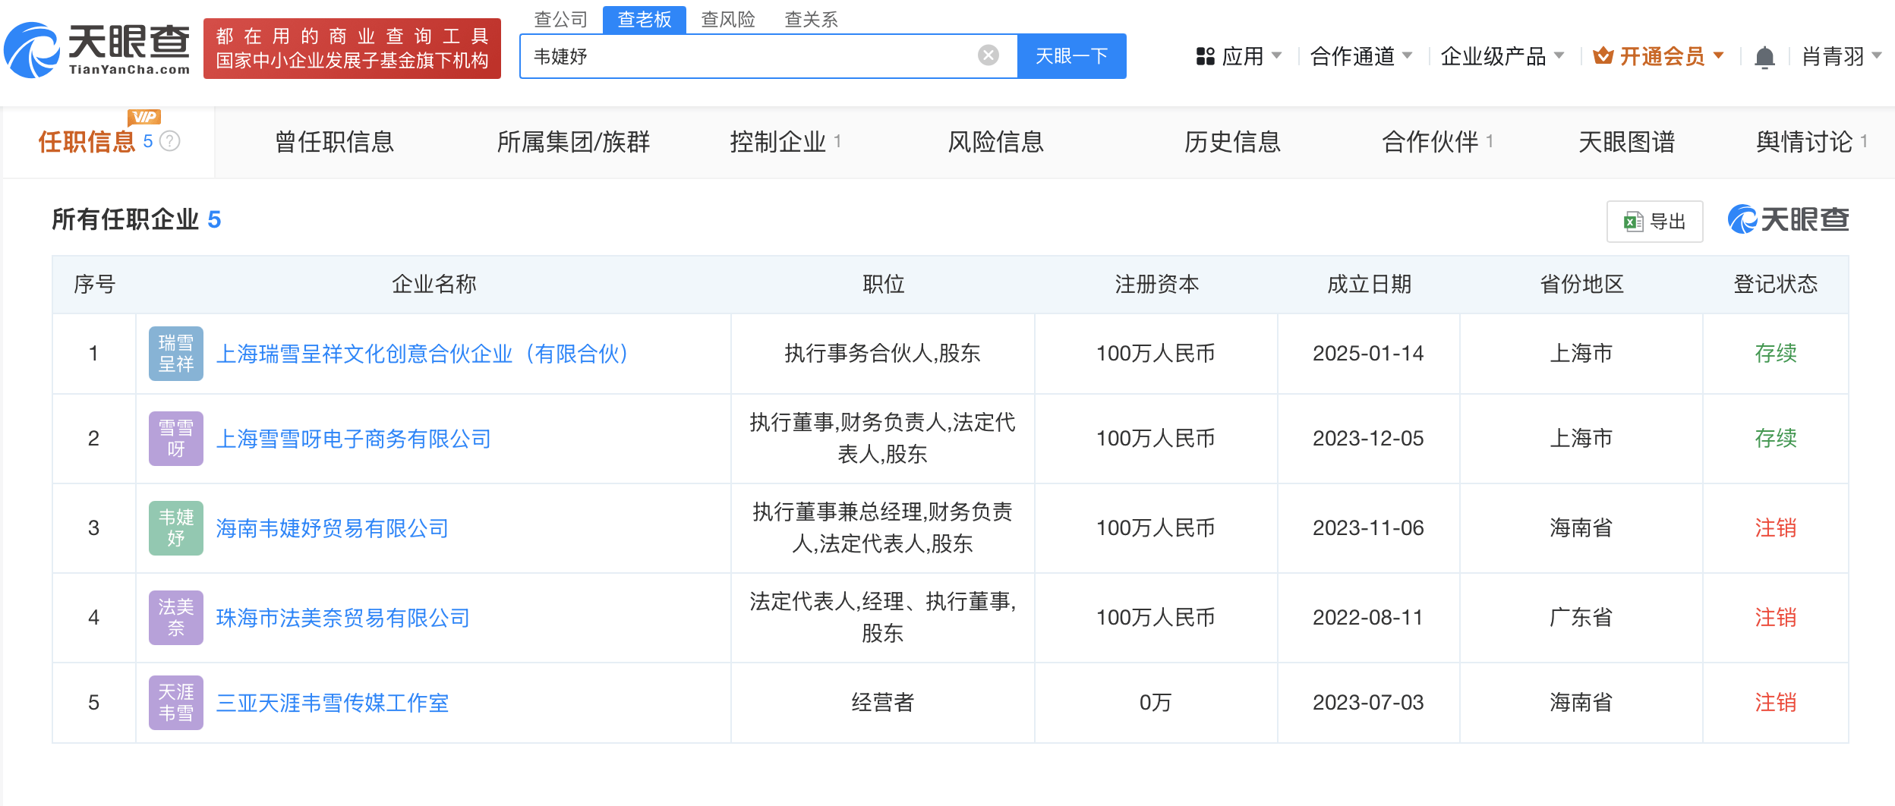Screen dimensions: 1895x806
Task: Click the 法美奈 company logo thumbnail
Action: (176, 618)
